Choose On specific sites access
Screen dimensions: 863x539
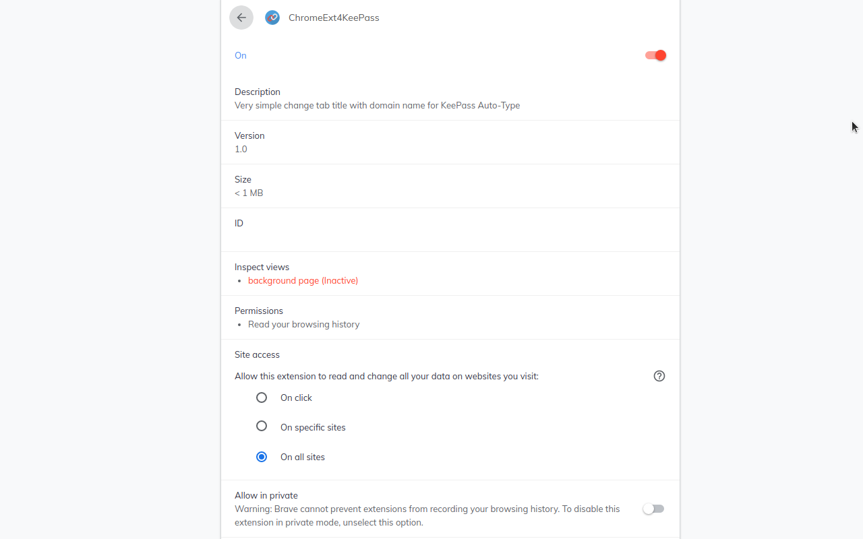pyautogui.click(x=262, y=426)
